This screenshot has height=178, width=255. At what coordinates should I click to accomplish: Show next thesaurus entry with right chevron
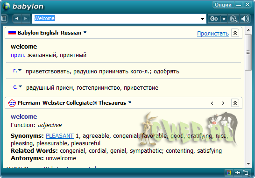223,103
